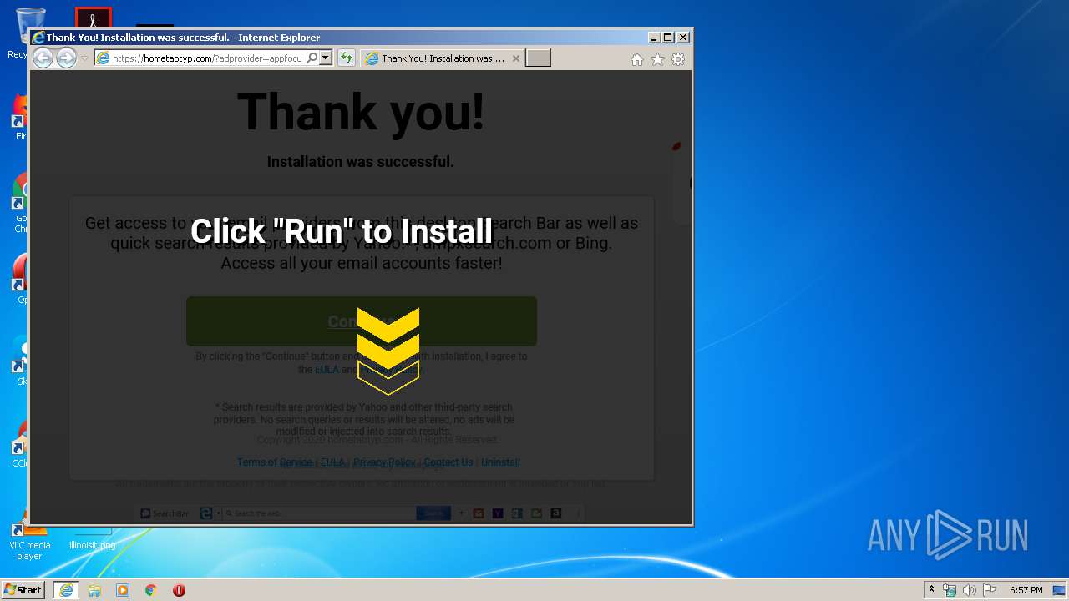
Task: Open a new blank tab
Action: 538,58
